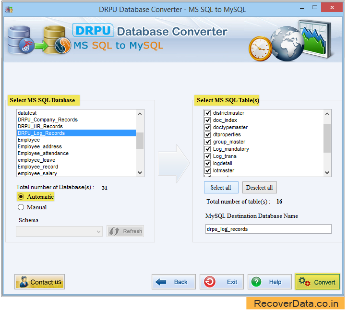347x312 pixels.
Task: Uncheck the doctypemaster table checkbox
Action: pyautogui.click(x=208, y=128)
